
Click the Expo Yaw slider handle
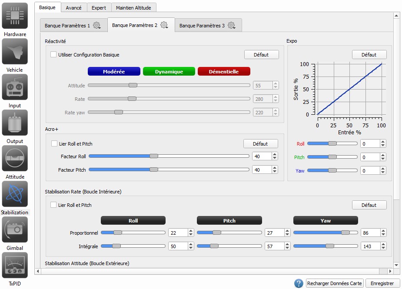(x=332, y=170)
